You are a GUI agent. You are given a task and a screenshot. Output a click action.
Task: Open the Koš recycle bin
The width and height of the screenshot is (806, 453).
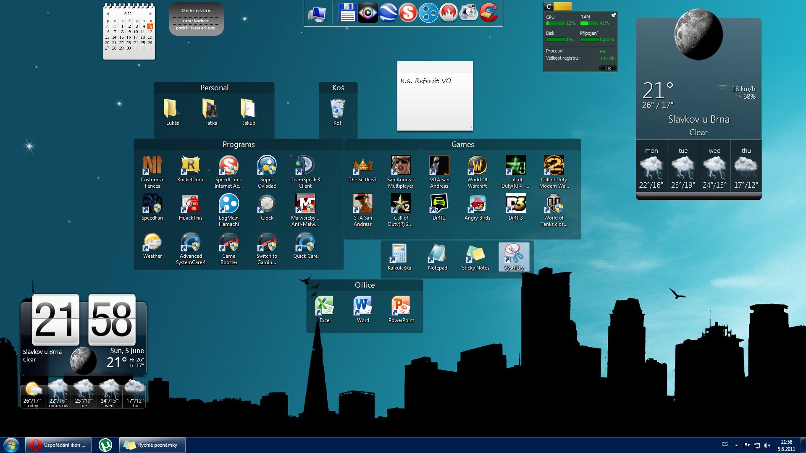coord(337,112)
